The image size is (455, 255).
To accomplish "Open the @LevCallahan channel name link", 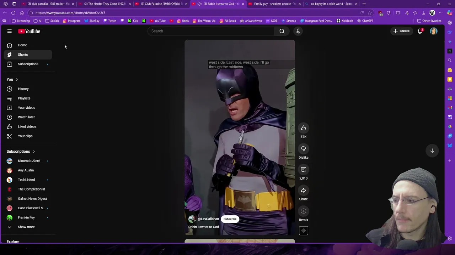I will tap(208, 219).
